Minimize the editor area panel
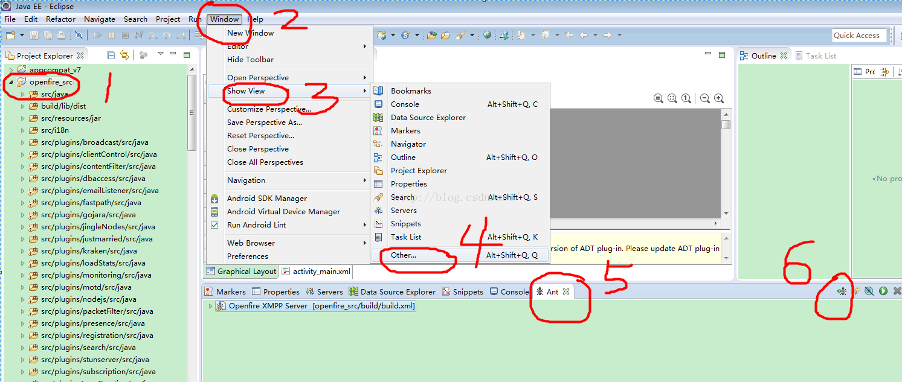 pos(708,54)
